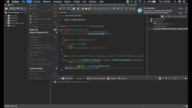Viewport: 192px width, 108px height.
Task: Click the Open Task folder icon in toolbar
Action: point(86,9)
